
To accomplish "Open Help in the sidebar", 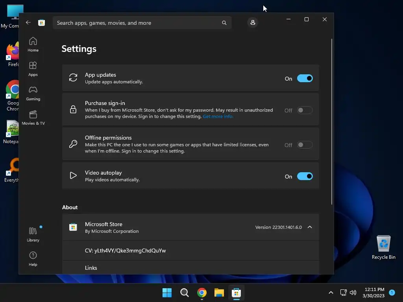I will [x=33, y=259].
